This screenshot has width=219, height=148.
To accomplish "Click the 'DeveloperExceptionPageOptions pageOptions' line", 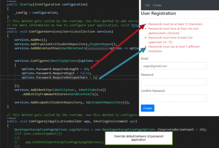I will coord(110,130).
